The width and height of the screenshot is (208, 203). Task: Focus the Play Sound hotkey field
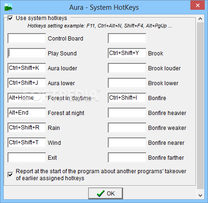27,53
